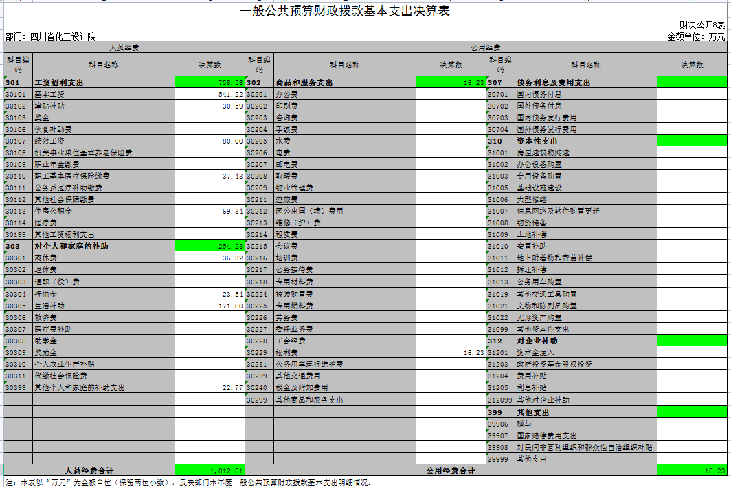Select the 其他商品和服务支出 cell
The image size is (731, 487).
345,399
